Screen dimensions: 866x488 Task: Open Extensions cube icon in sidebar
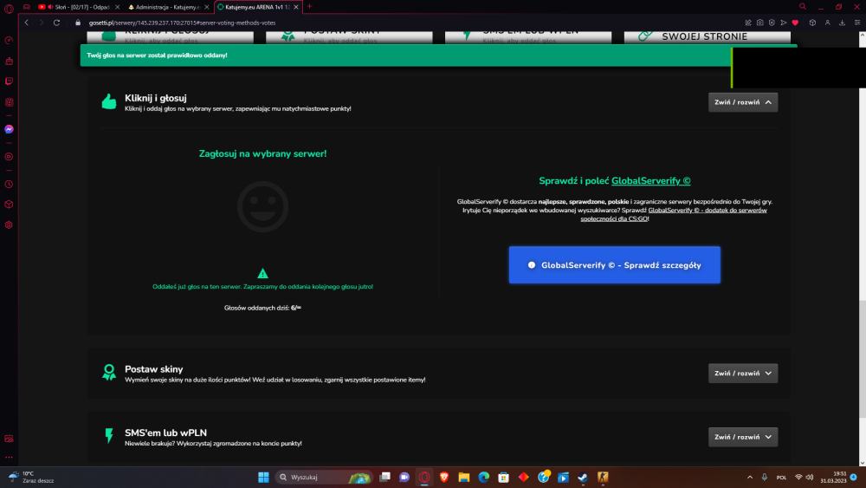(x=9, y=205)
